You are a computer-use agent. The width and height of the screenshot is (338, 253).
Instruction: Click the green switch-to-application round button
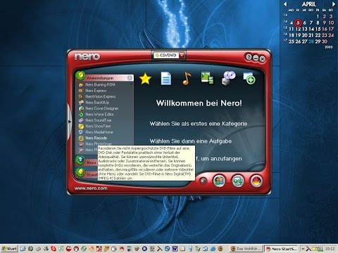click(x=238, y=181)
